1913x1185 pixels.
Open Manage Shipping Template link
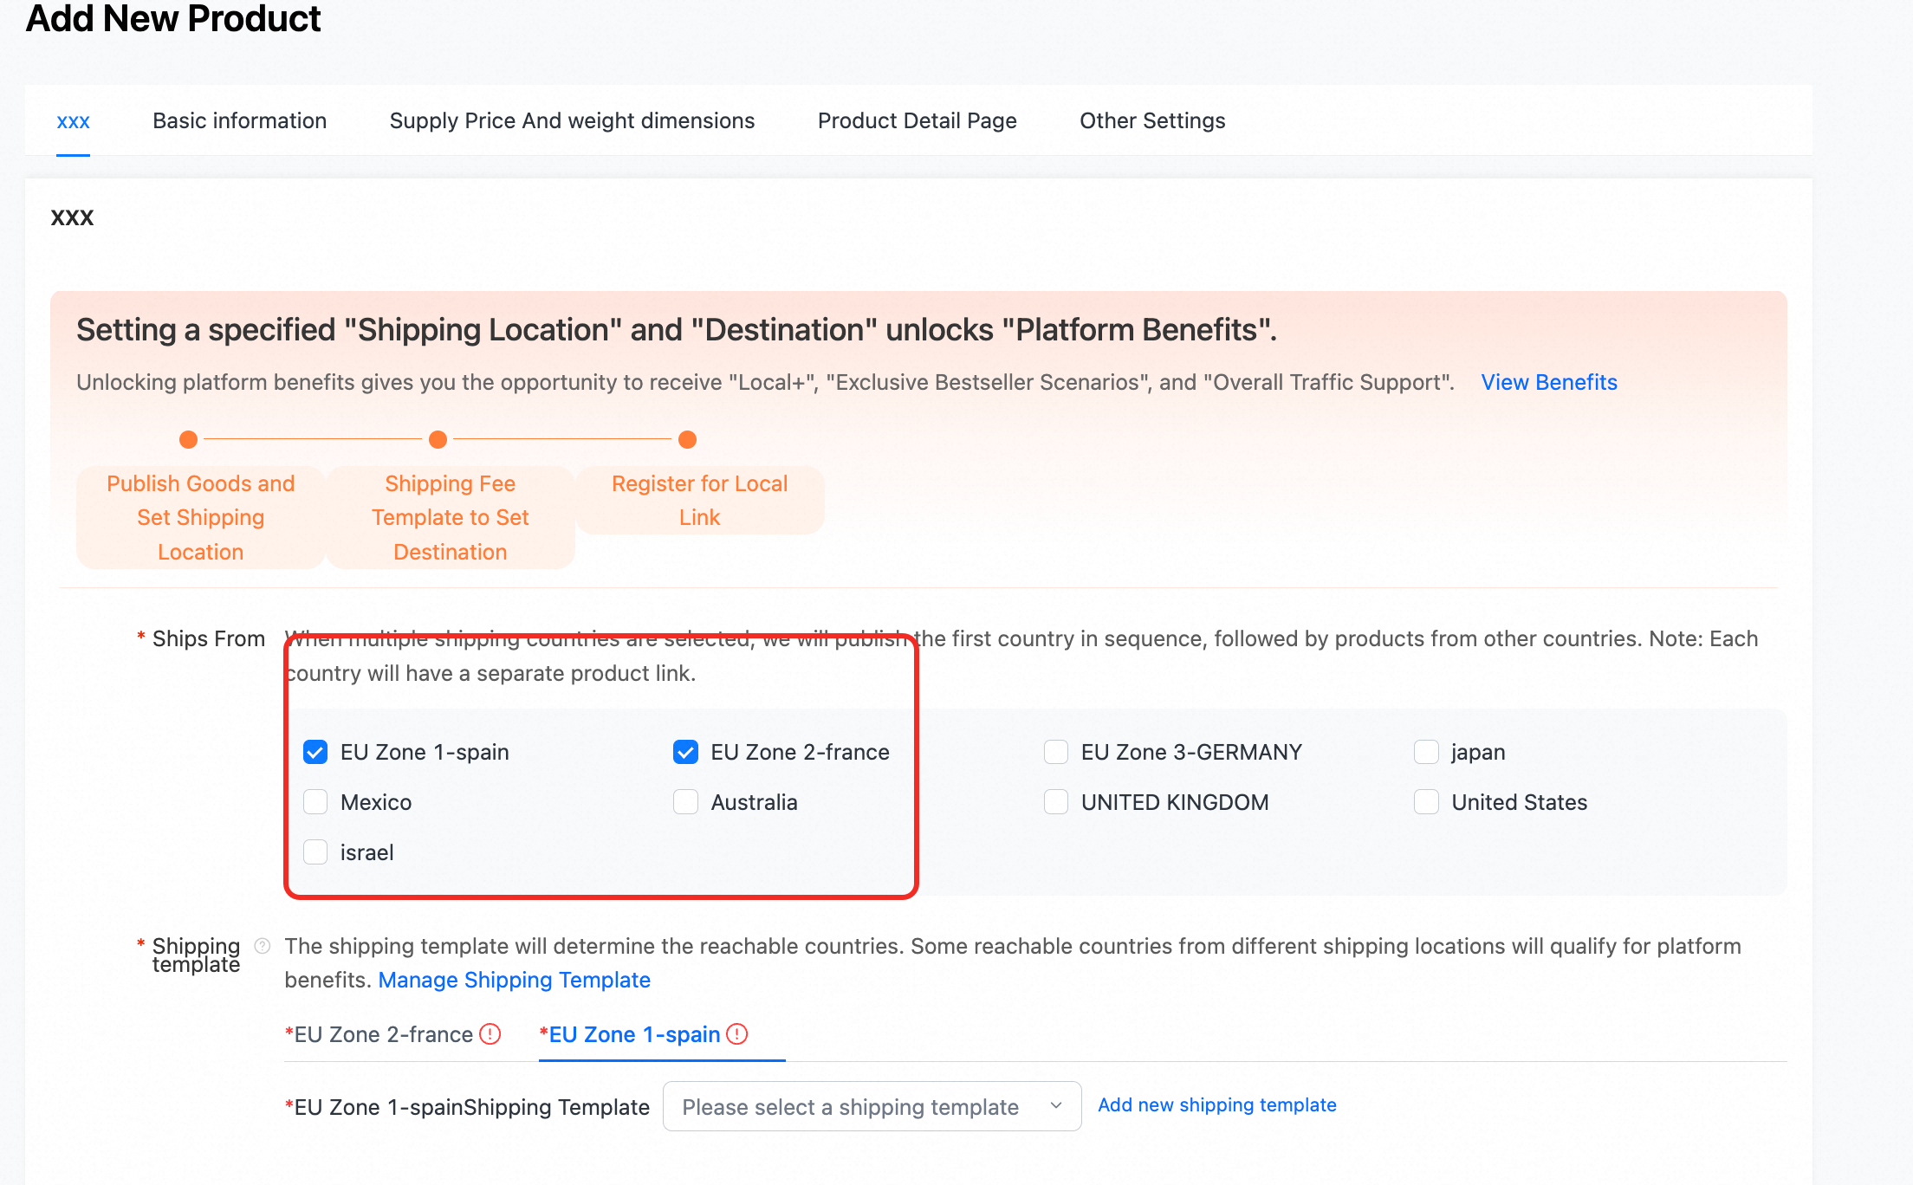(514, 980)
